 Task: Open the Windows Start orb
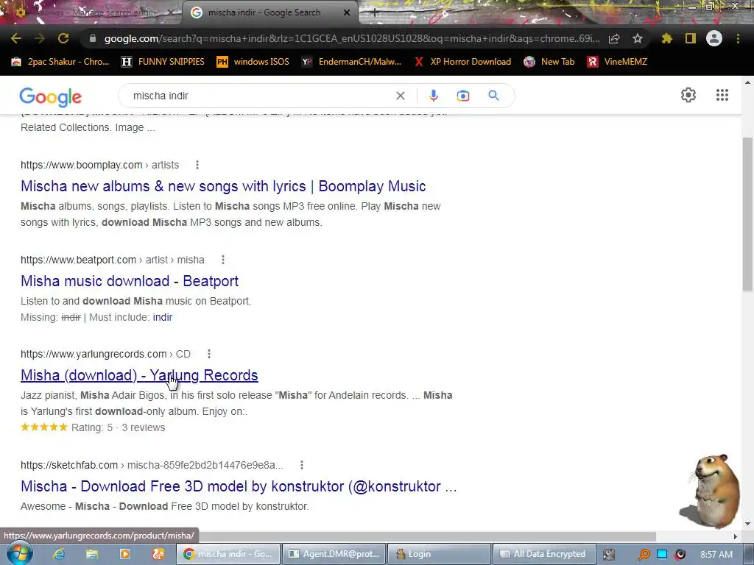point(19,554)
